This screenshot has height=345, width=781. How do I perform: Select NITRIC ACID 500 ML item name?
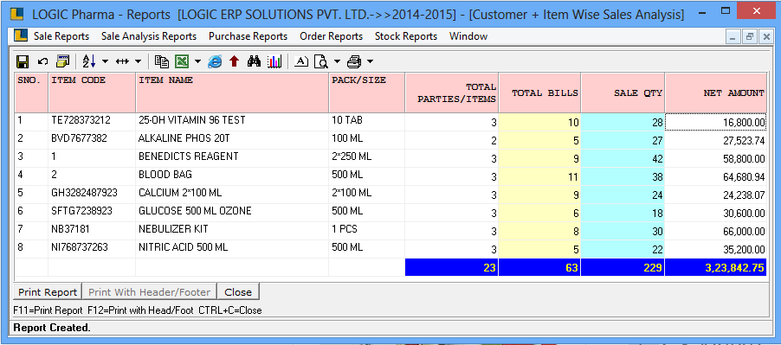pos(183,247)
